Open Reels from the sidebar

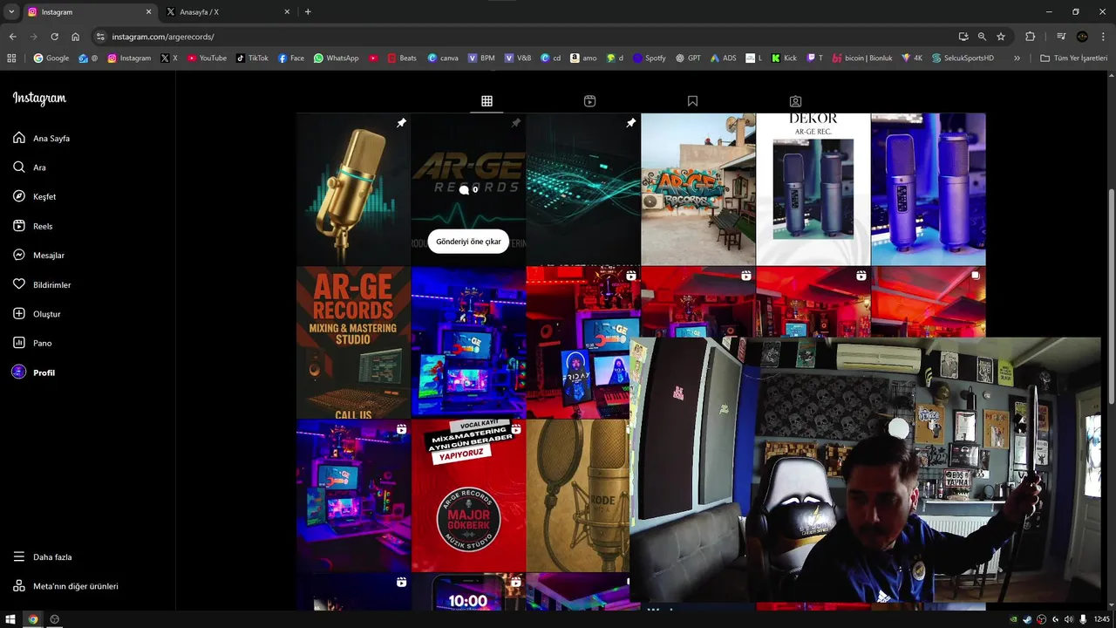[x=32, y=226]
